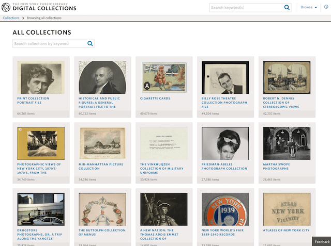Open the Feedback tab
Image resolution: width=331 pixels, height=246 pixels.
click(322, 241)
